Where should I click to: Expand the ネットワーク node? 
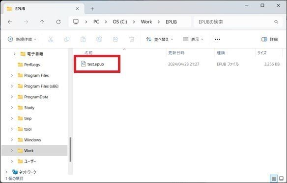(6, 172)
